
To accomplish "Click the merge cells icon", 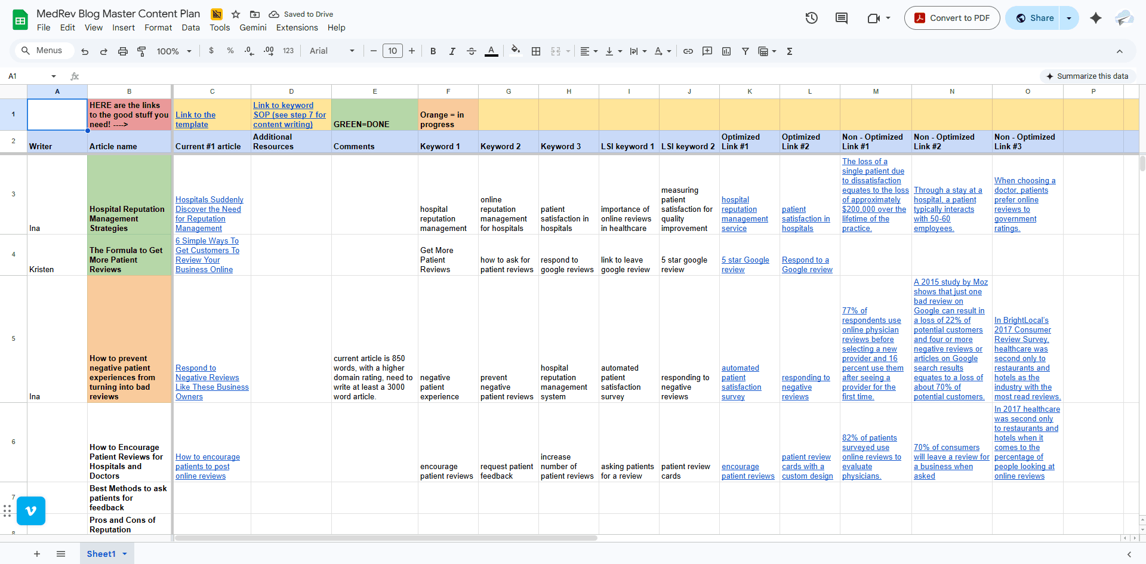I will pyautogui.click(x=556, y=51).
